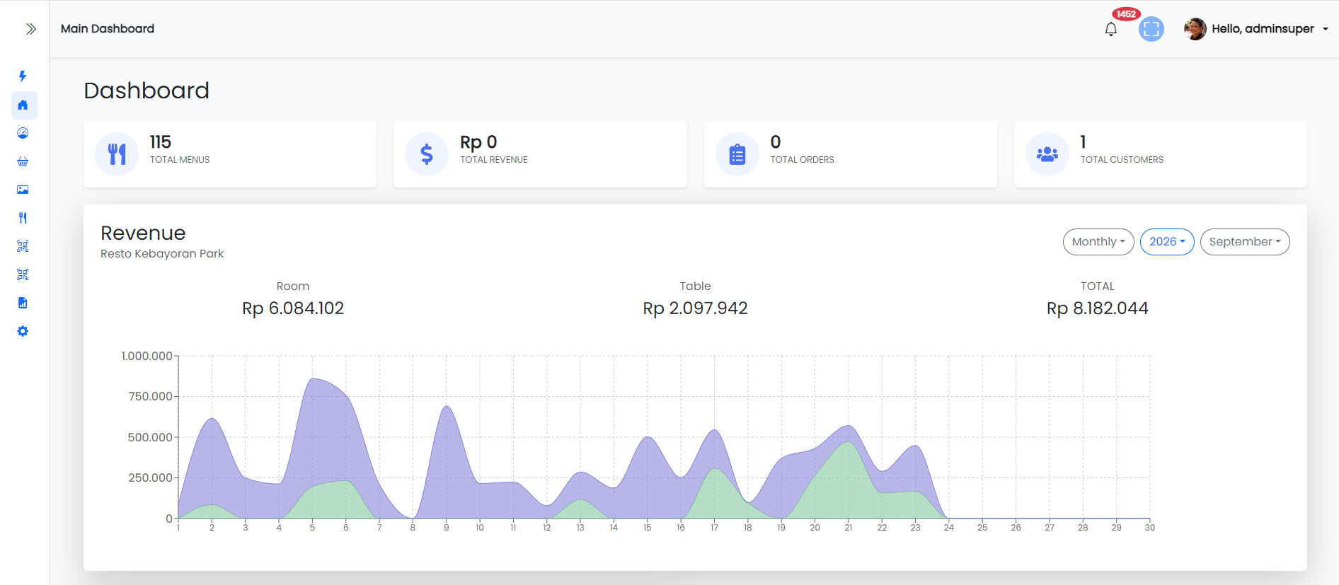This screenshot has width=1339, height=585.
Task: Click day 30 on the chart x-axis
Action: point(1150,528)
